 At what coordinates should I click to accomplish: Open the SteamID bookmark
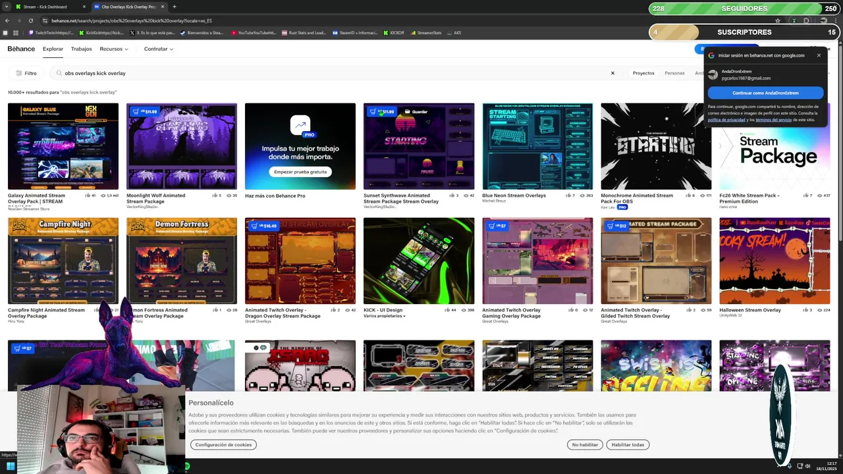354,32
